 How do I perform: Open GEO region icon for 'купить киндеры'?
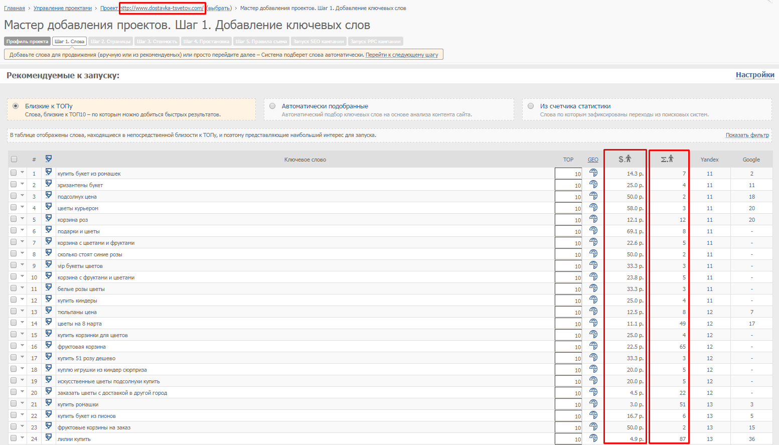[593, 300]
